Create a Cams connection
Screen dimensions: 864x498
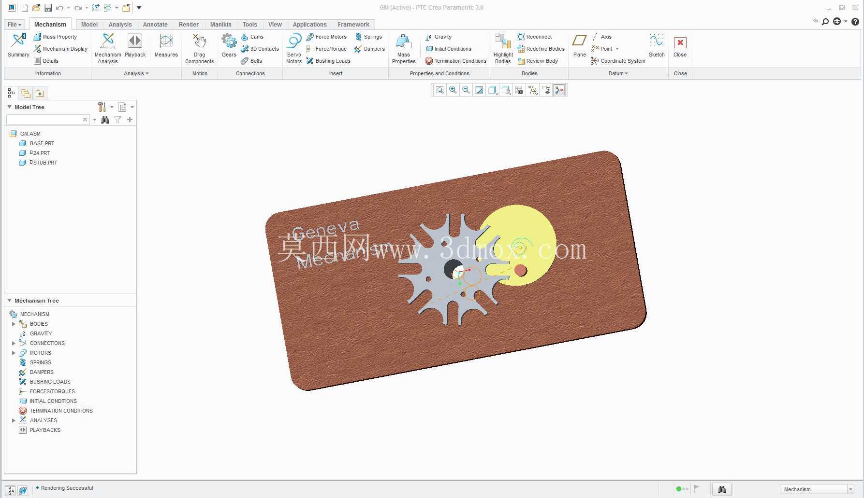(x=252, y=37)
